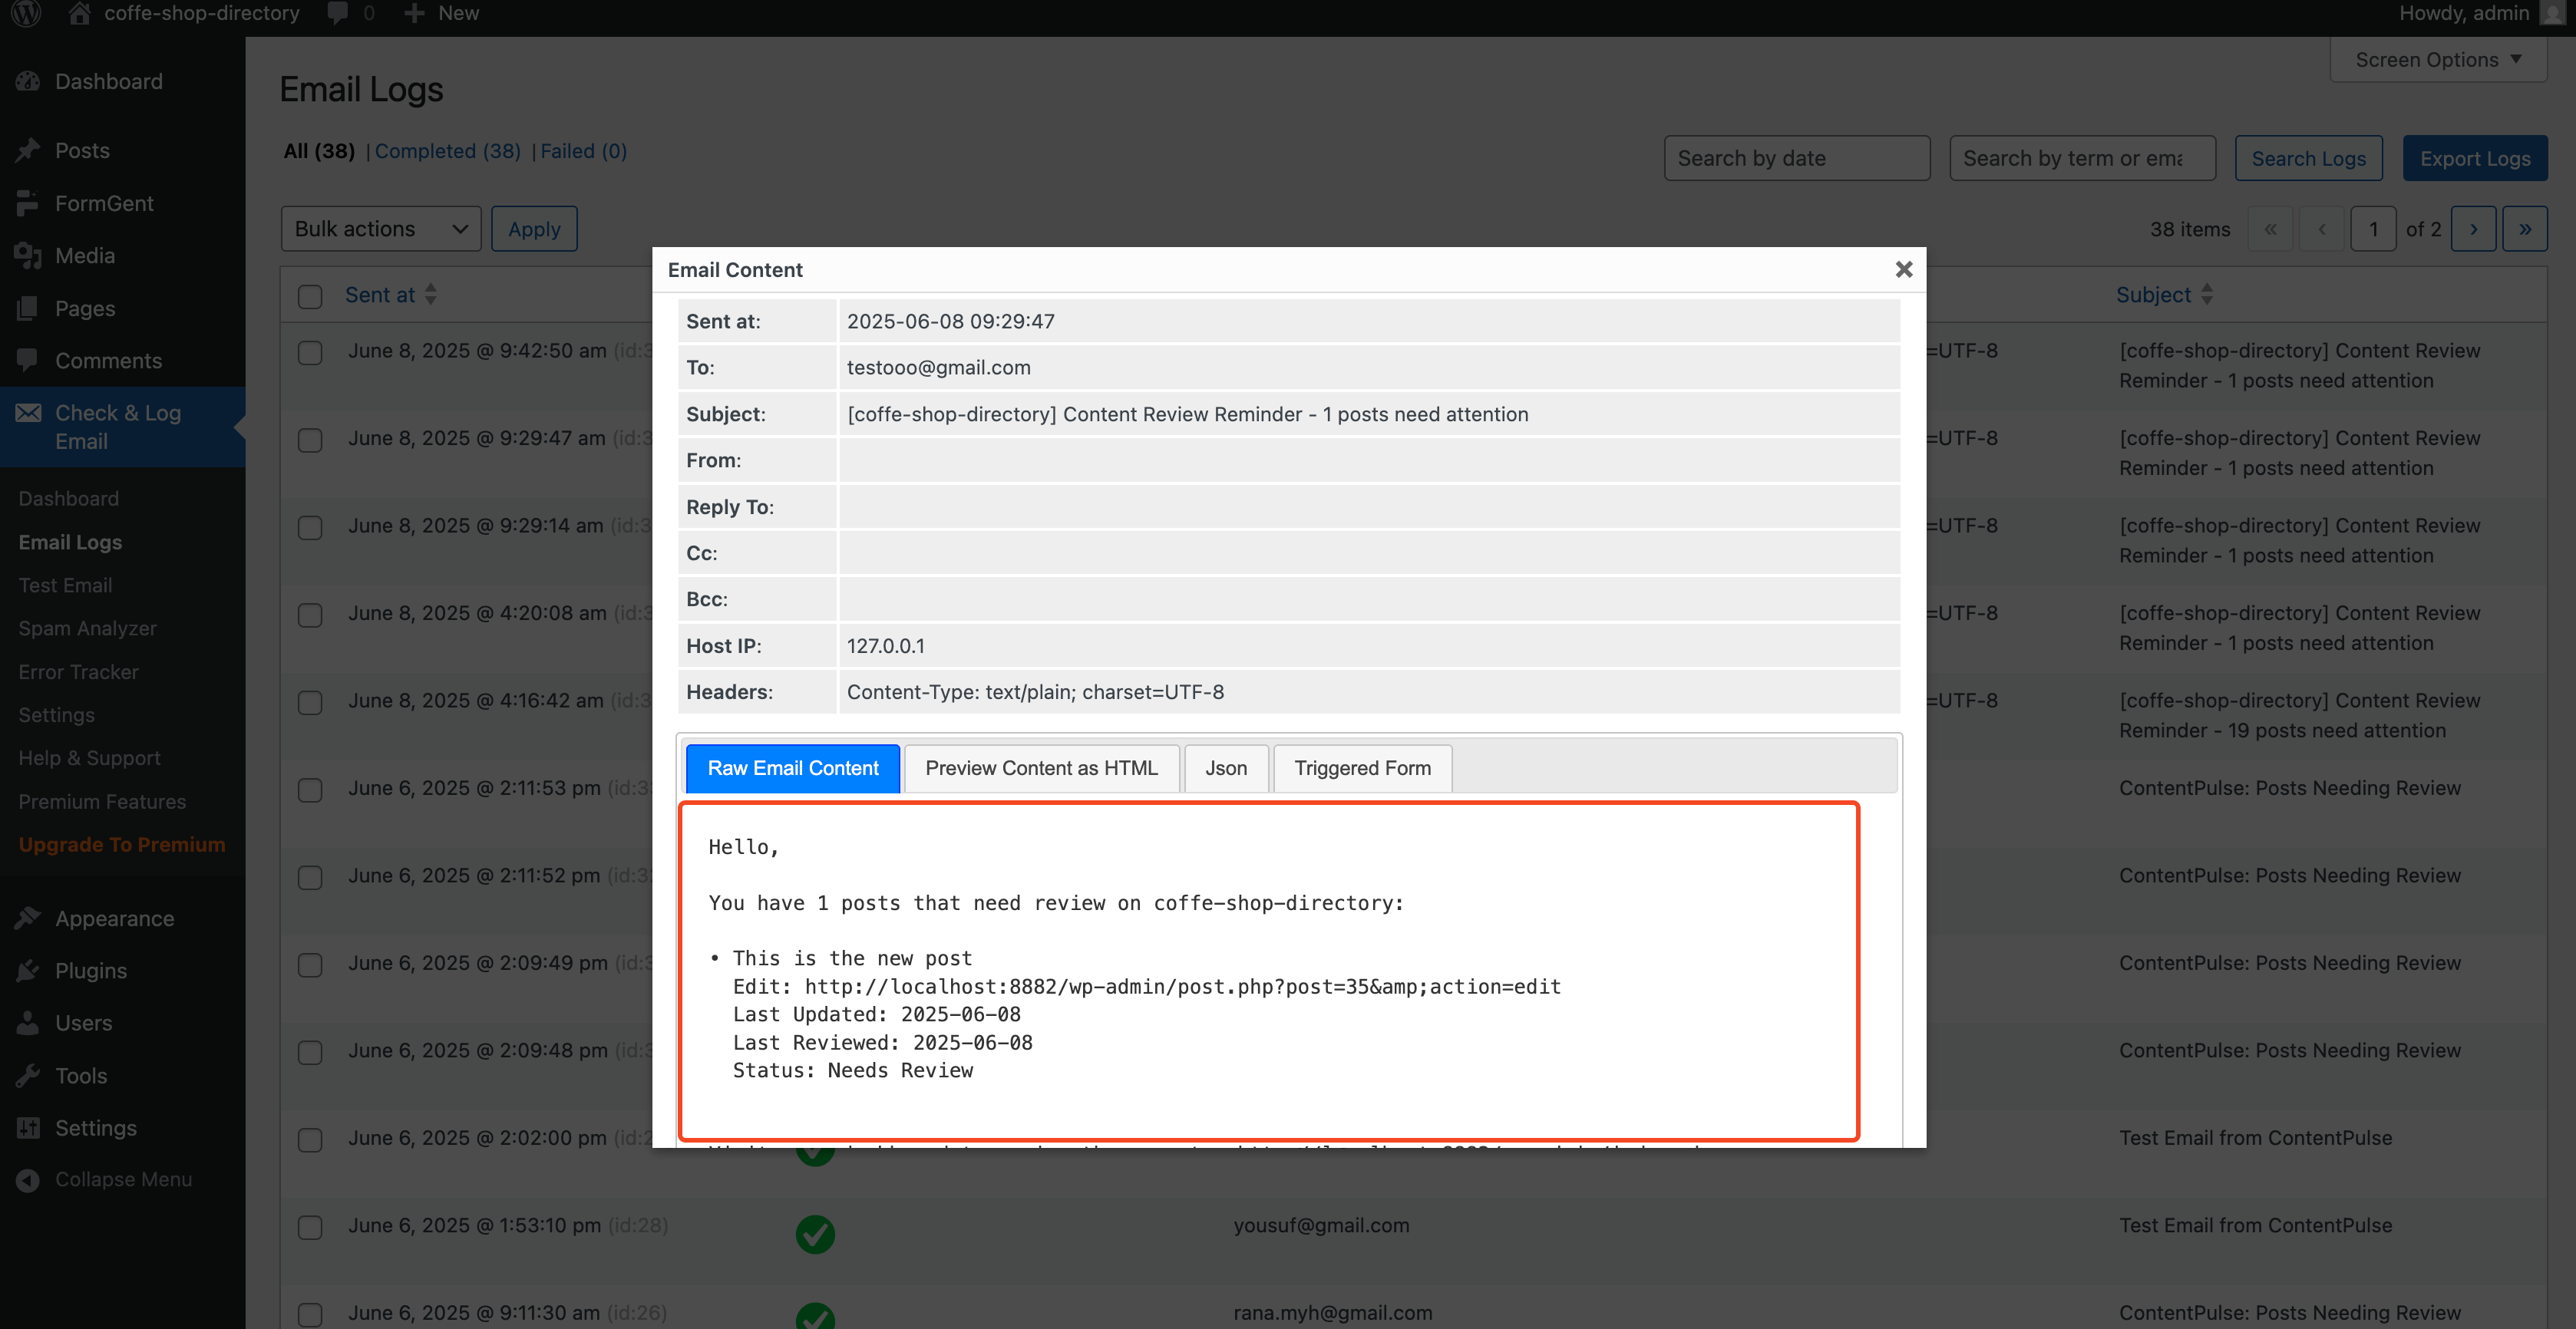This screenshot has width=2576, height=1329.
Task: Open Help & Support submenu item
Action: pos(89,758)
